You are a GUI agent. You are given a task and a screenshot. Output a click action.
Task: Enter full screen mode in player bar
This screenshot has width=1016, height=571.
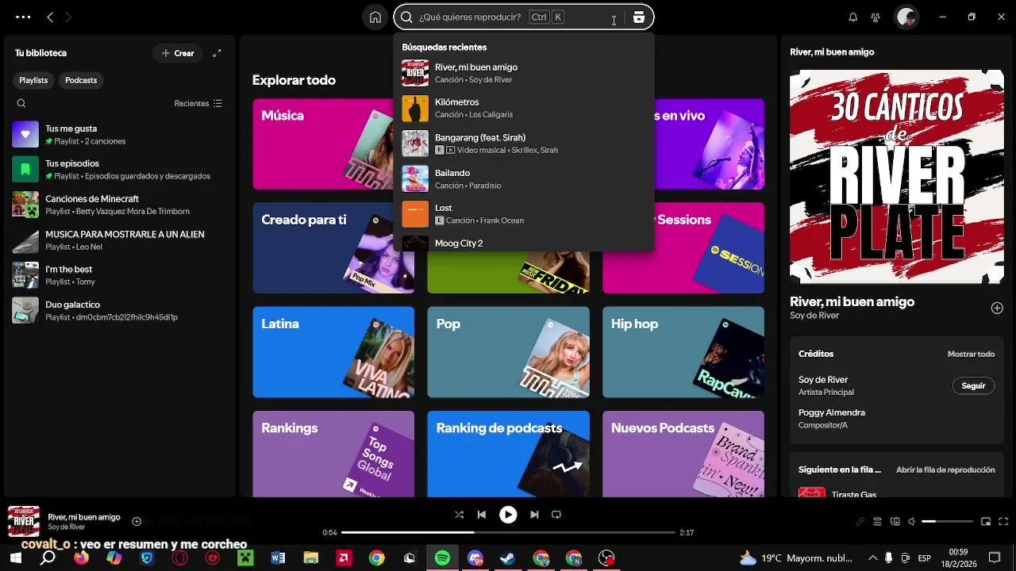pos(1003,522)
